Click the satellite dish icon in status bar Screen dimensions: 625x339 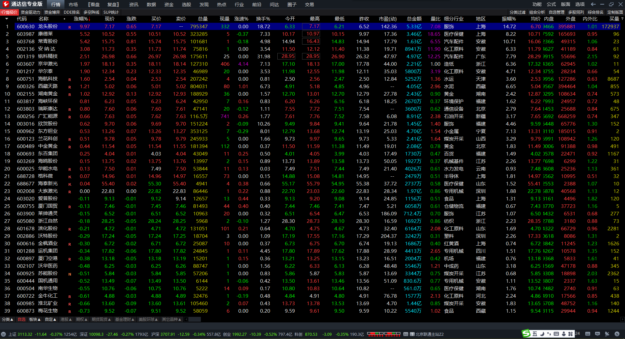[x=607, y=334]
